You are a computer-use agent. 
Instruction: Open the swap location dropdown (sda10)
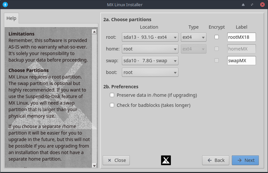point(150,61)
